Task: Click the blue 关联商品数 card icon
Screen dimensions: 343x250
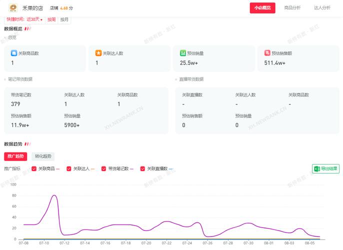Action: 14,53
